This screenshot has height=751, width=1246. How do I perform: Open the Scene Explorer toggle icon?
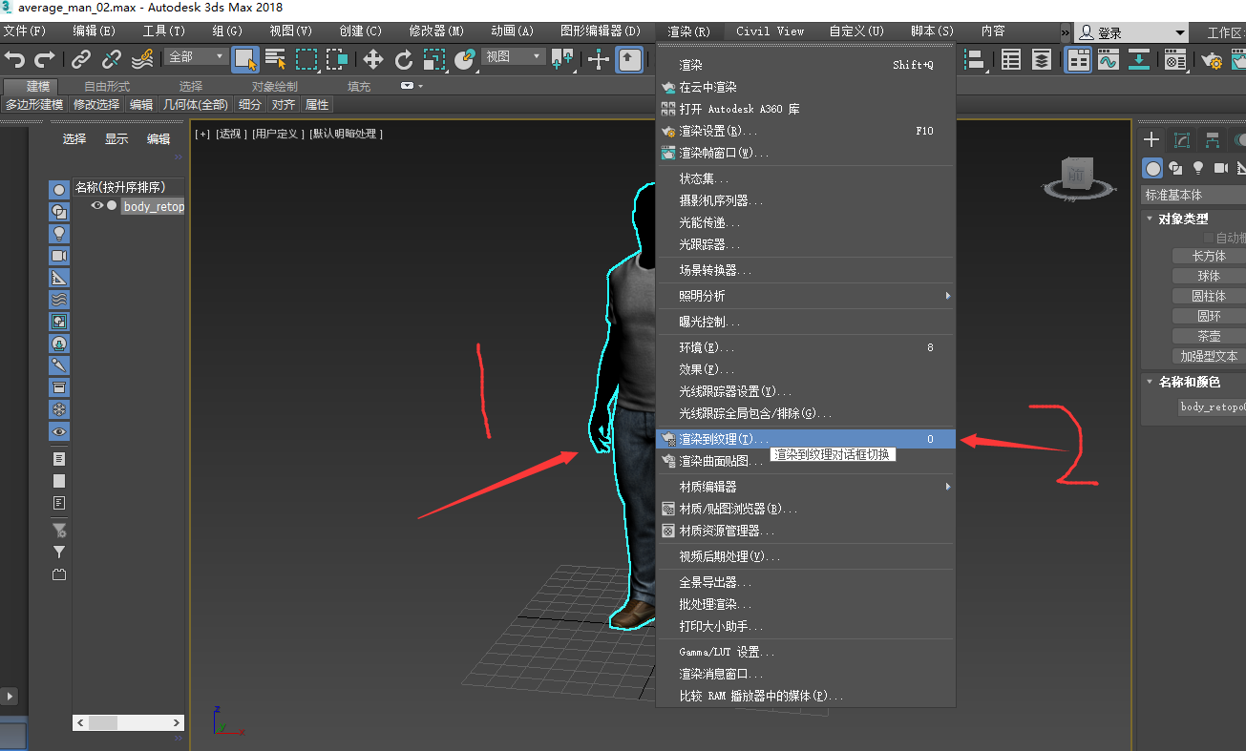pyautogui.click(x=1011, y=60)
